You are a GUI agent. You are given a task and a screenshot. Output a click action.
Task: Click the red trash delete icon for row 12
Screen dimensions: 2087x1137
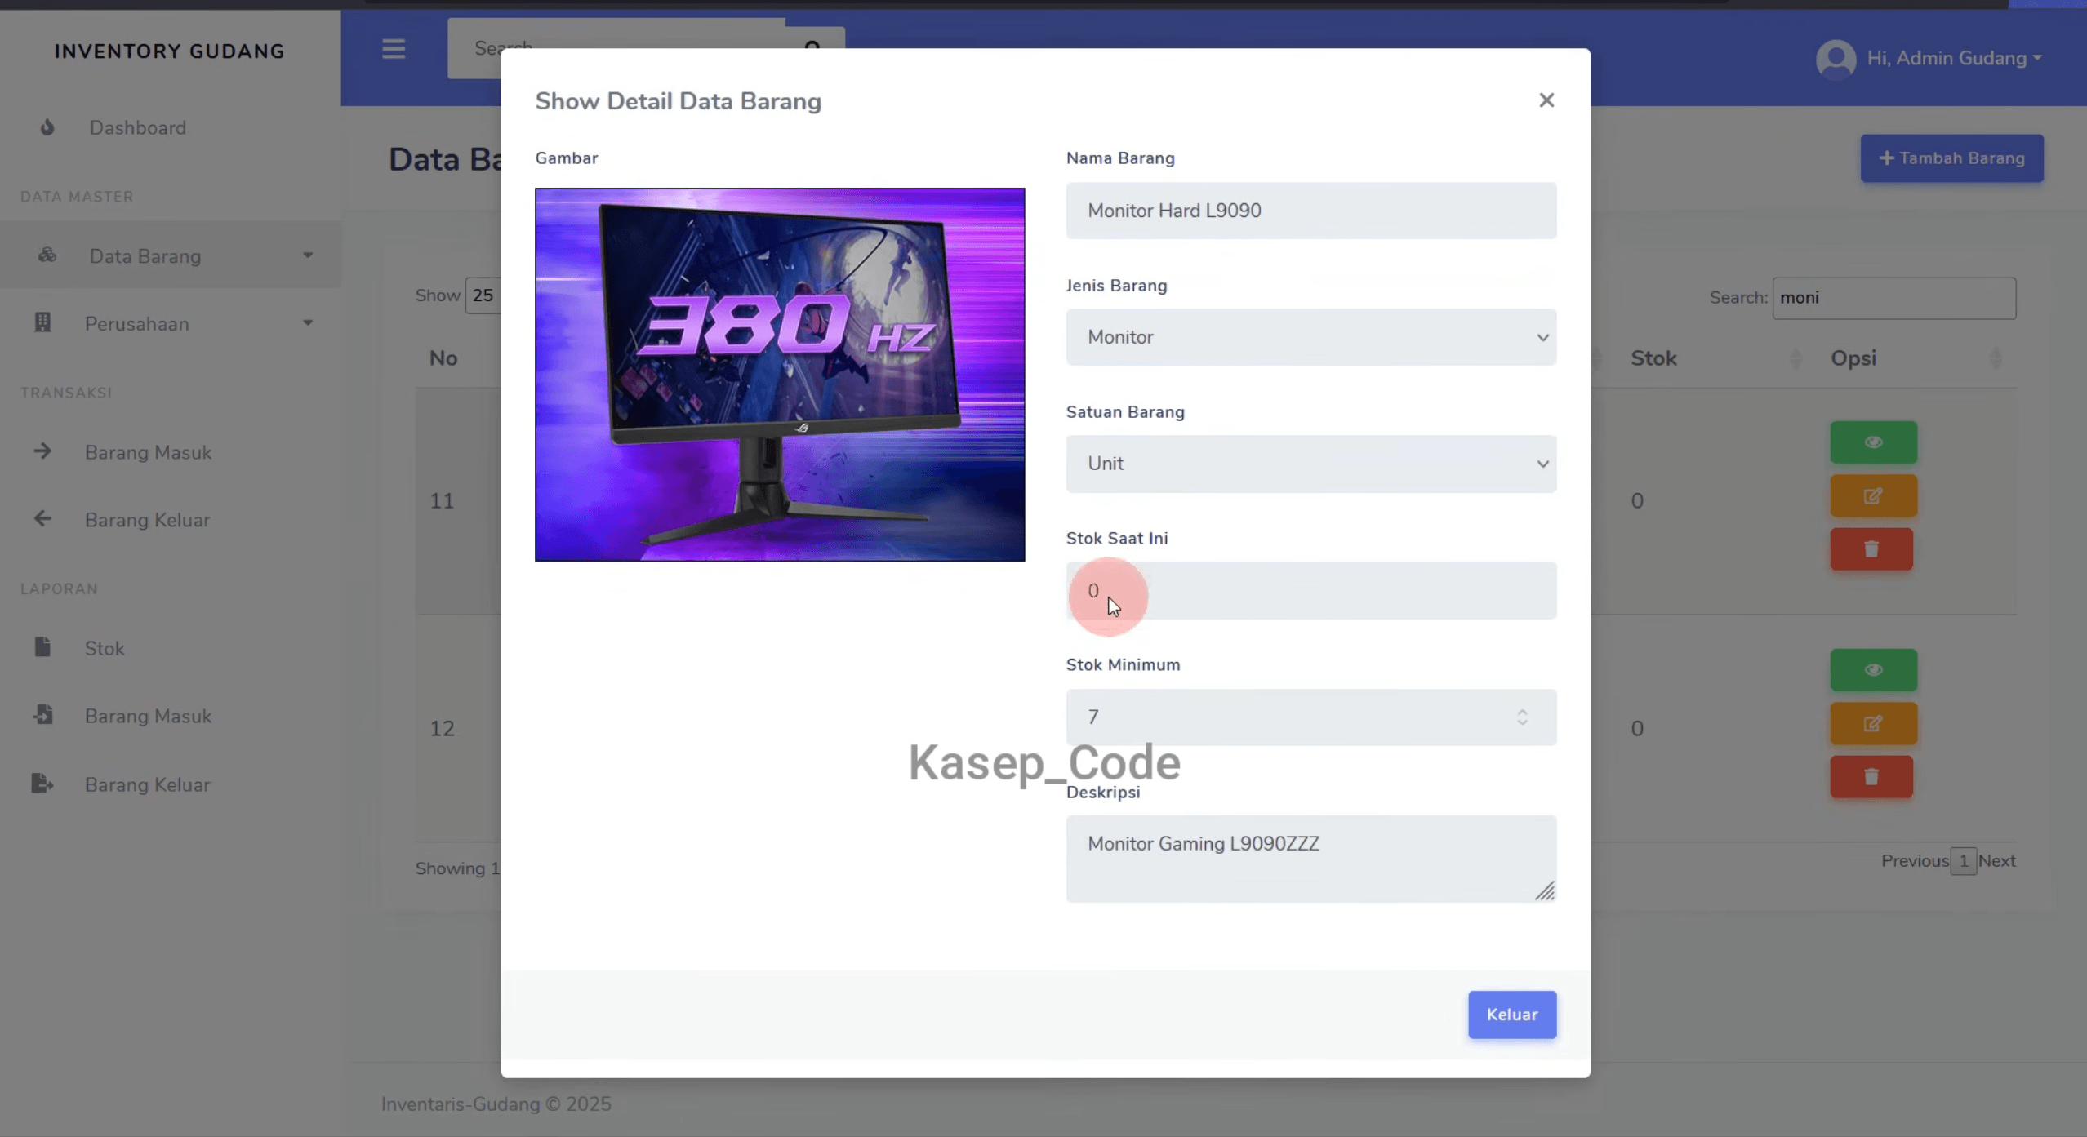(x=1871, y=776)
